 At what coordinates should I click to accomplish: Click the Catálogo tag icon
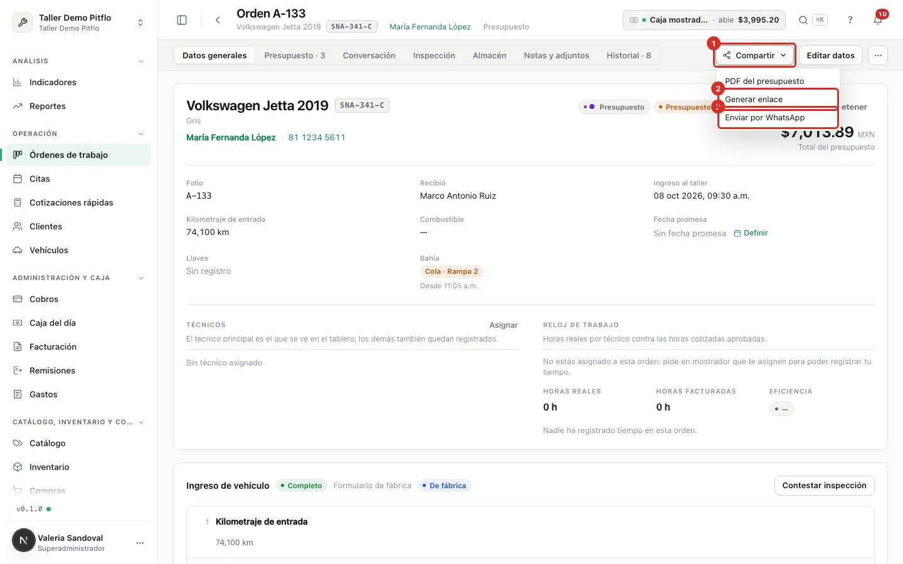(18, 443)
